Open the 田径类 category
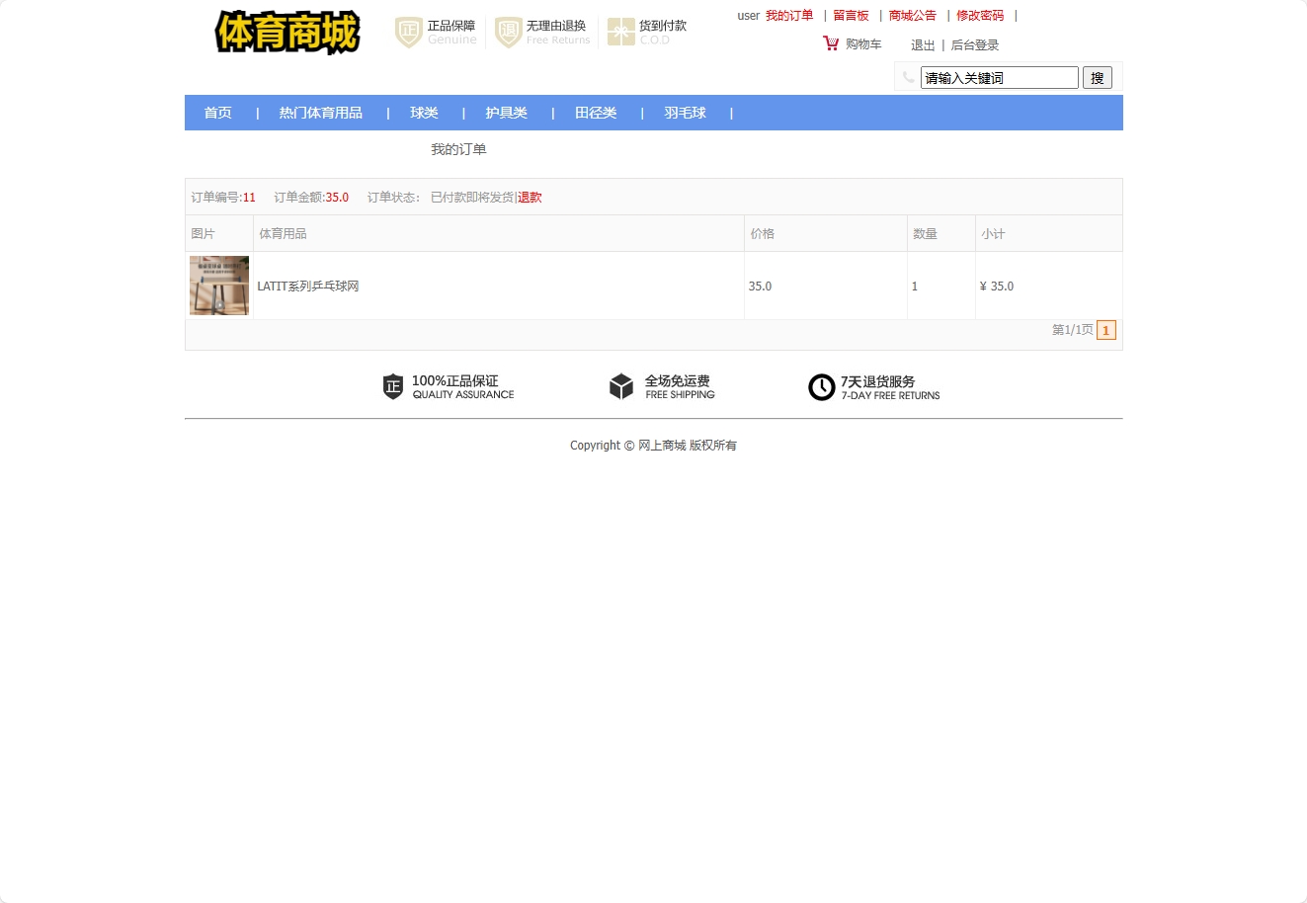 point(595,113)
